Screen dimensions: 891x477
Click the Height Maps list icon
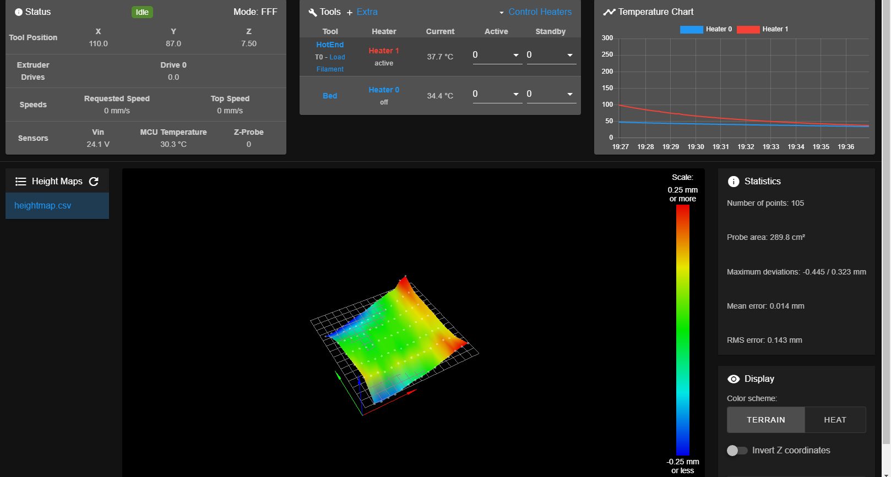click(x=21, y=182)
